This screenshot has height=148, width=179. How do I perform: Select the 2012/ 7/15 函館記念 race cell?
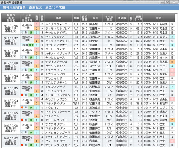(11, 91)
